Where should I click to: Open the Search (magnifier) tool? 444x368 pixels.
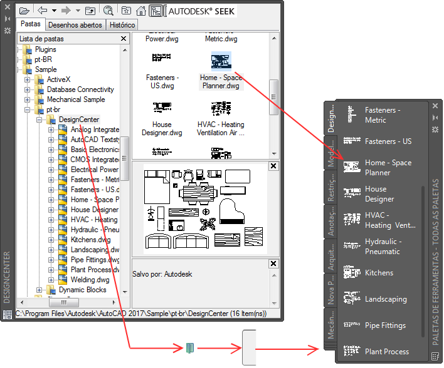[108, 11]
